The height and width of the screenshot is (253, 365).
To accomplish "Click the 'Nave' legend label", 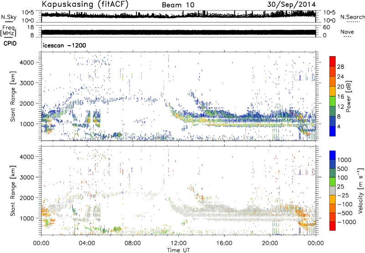I will (x=347, y=32).
